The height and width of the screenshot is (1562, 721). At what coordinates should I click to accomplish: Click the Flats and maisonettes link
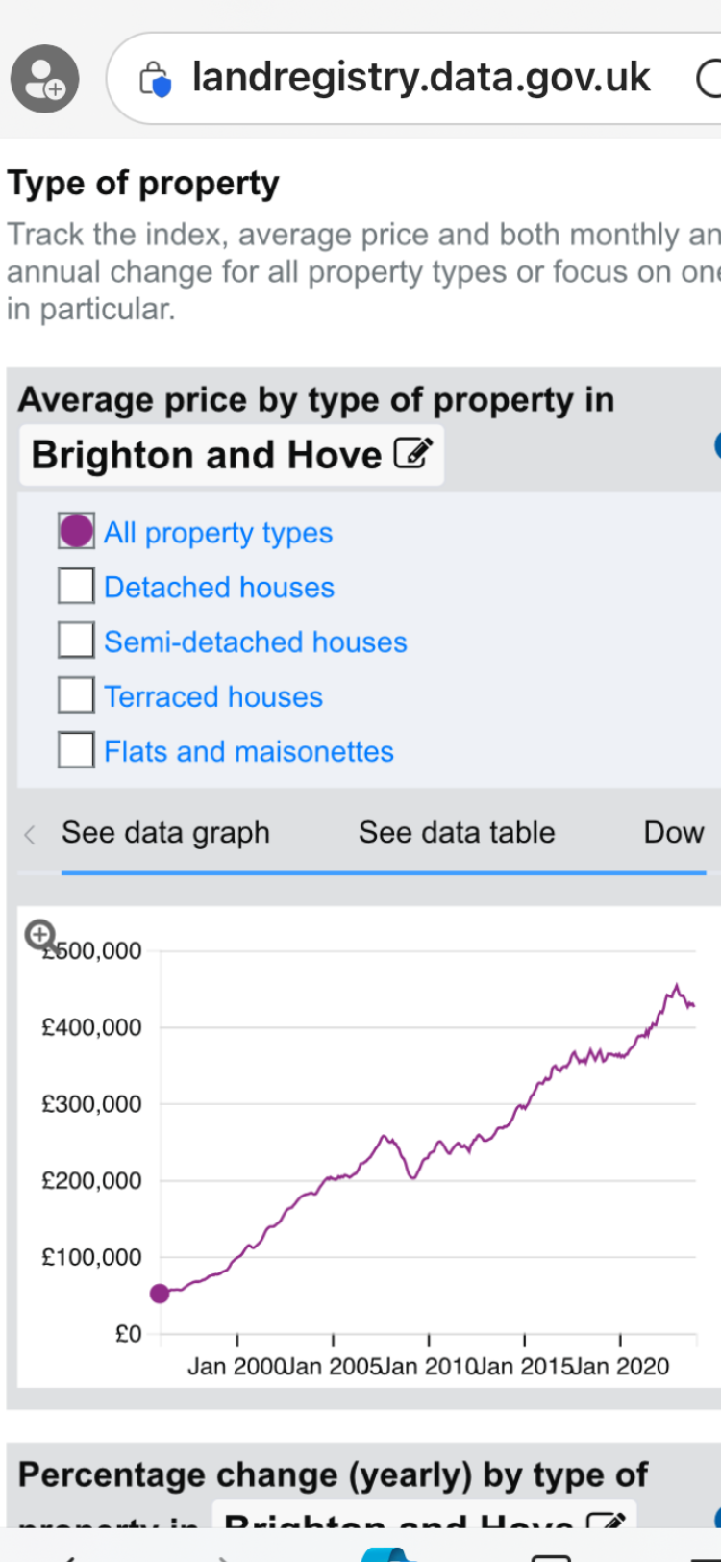249,751
